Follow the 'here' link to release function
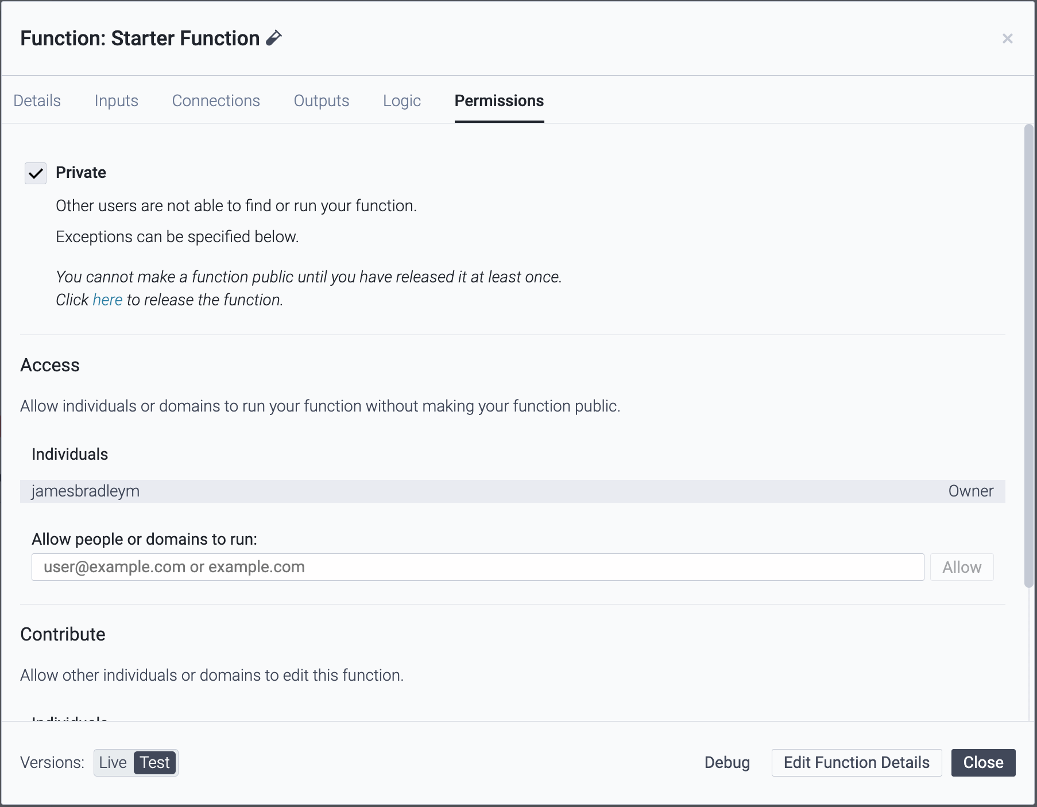 [107, 300]
